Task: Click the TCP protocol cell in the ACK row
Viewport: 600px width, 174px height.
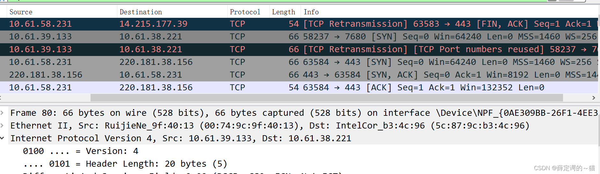Action: (238, 87)
